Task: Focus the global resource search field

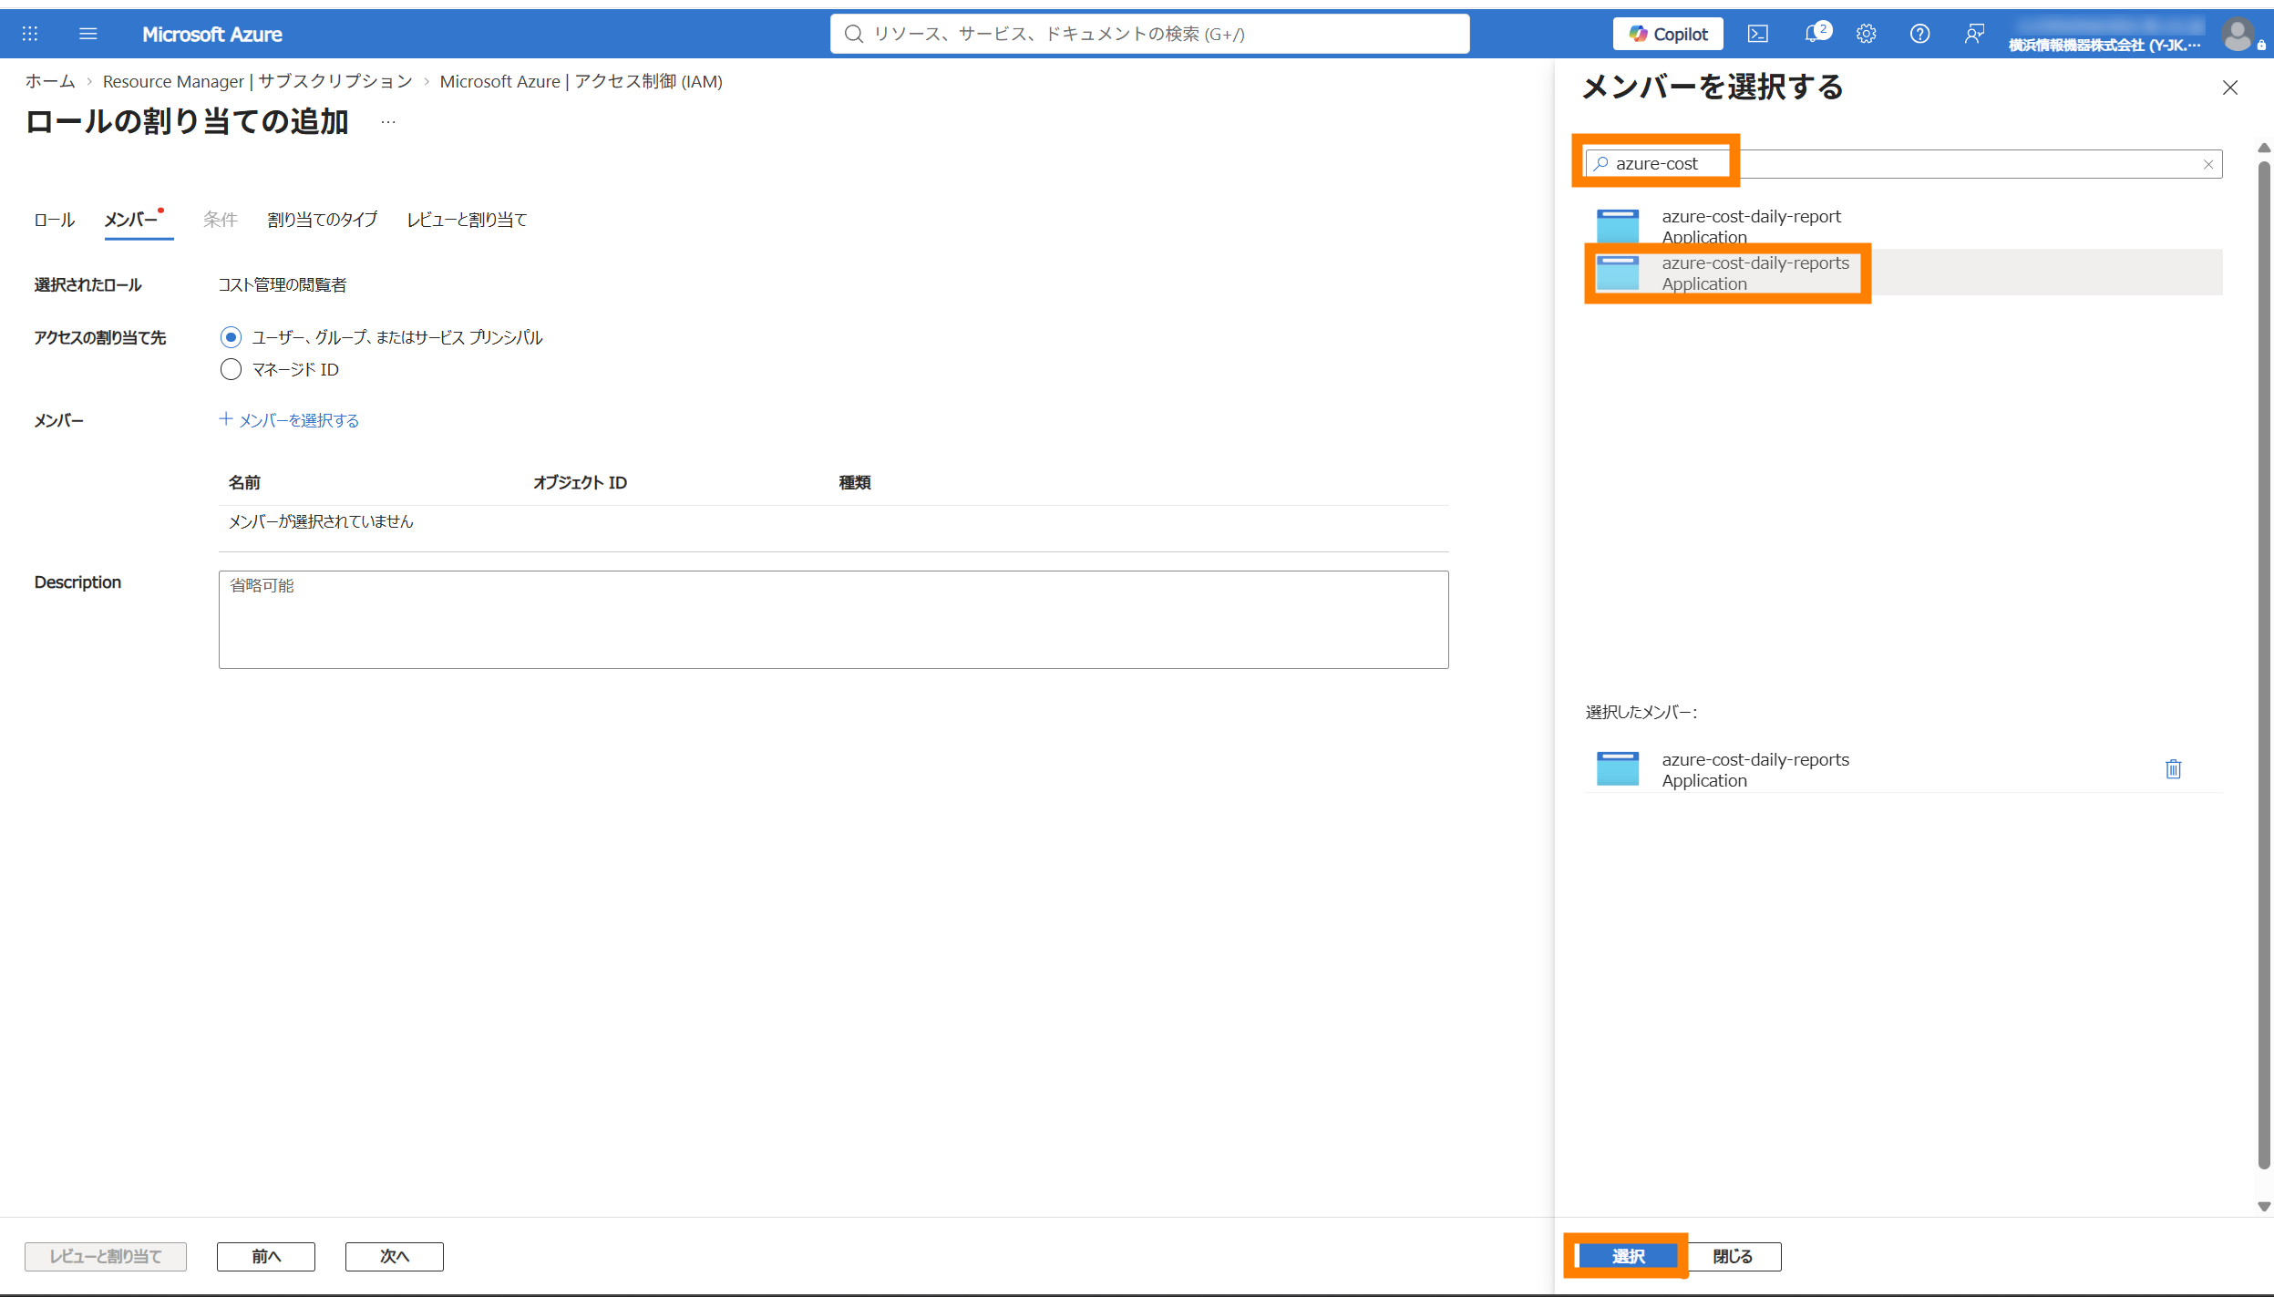Action: tap(1149, 34)
